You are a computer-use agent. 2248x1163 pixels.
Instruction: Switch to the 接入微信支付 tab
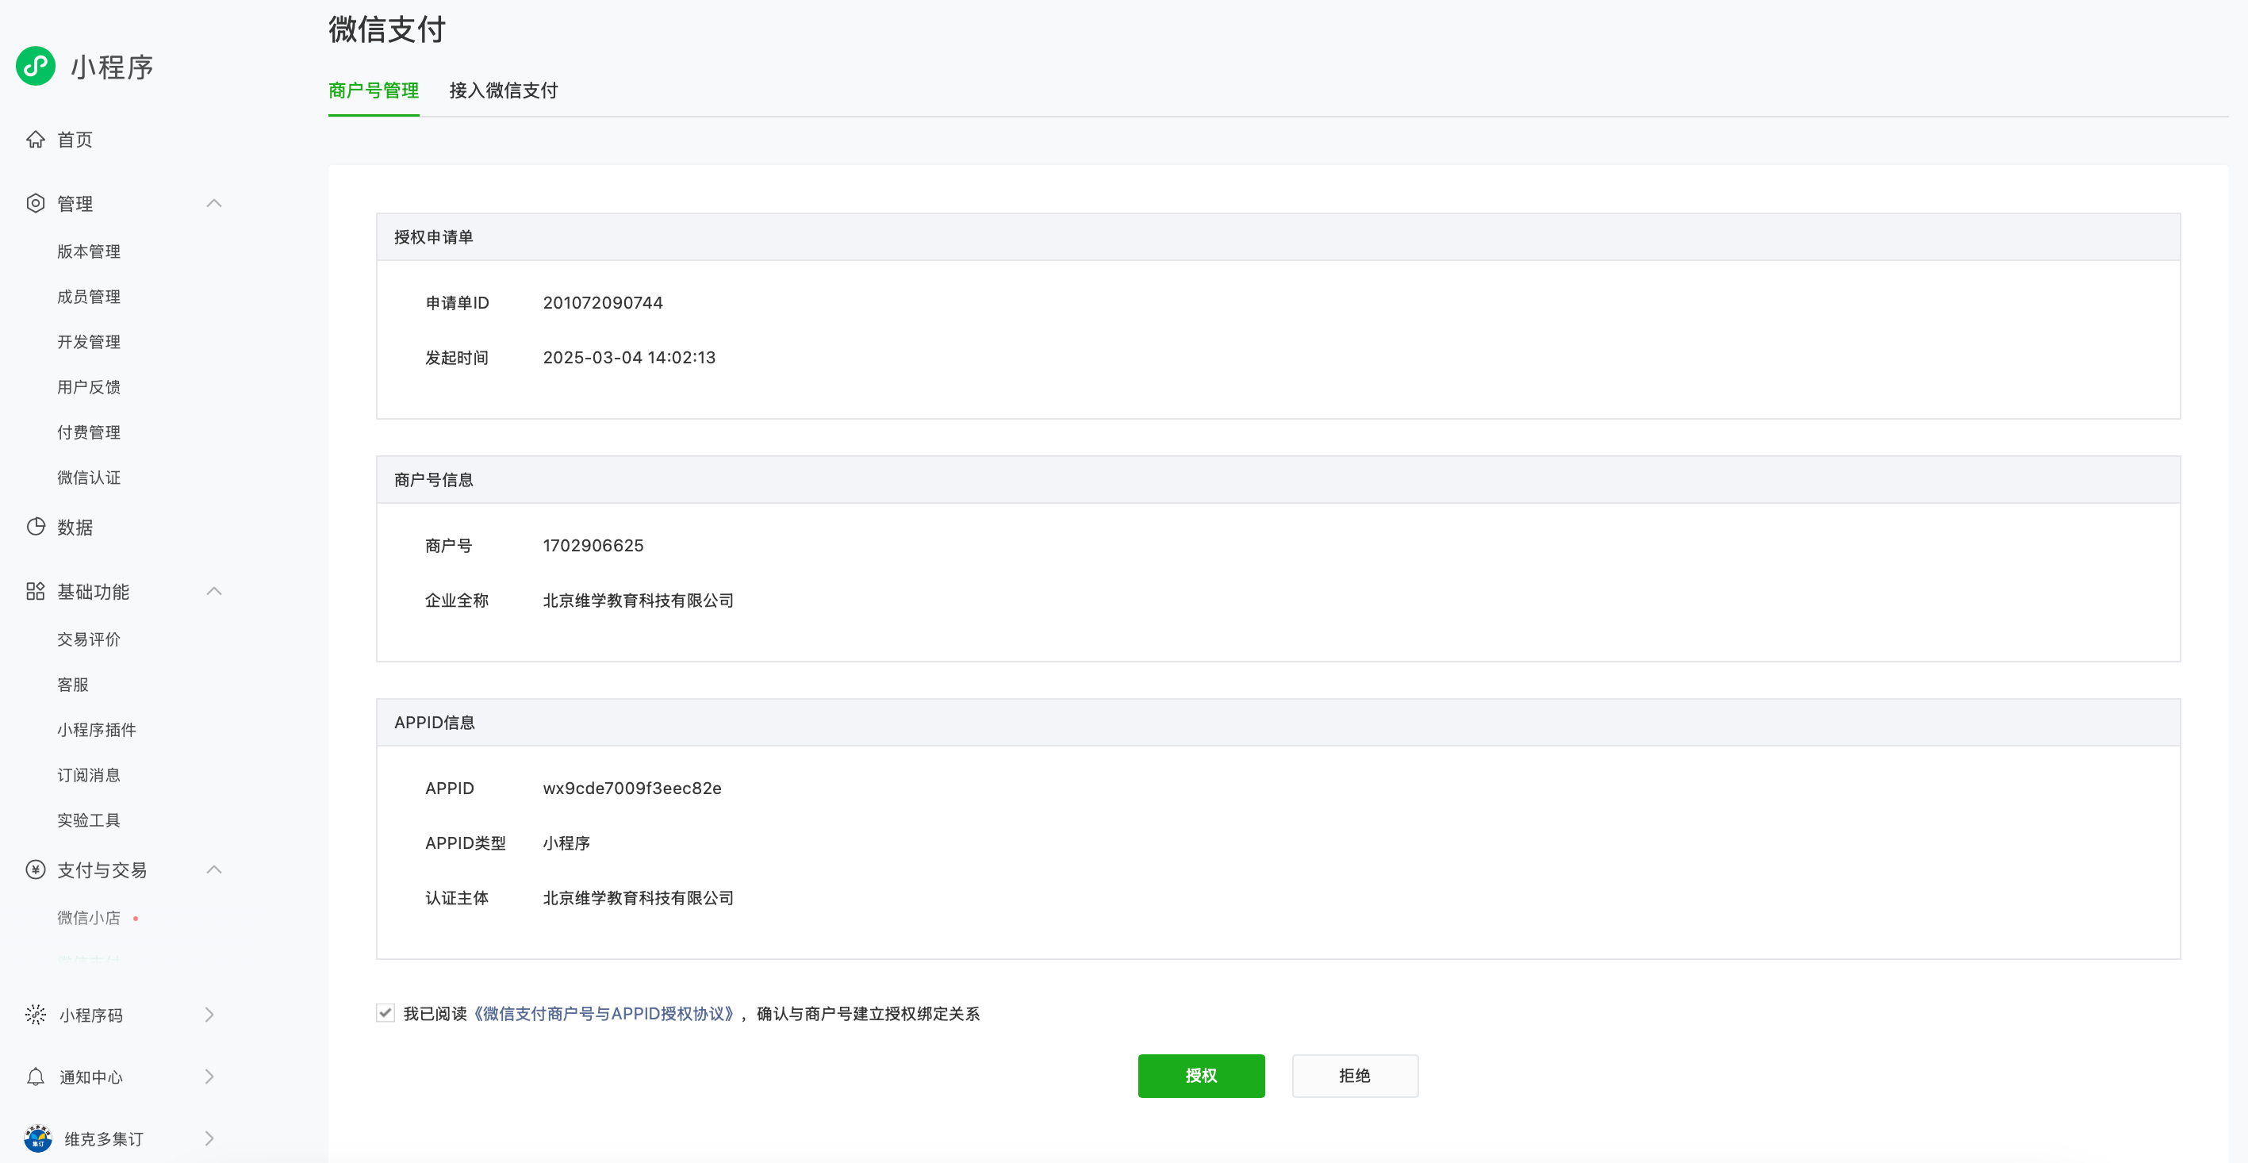pyautogui.click(x=504, y=90)
